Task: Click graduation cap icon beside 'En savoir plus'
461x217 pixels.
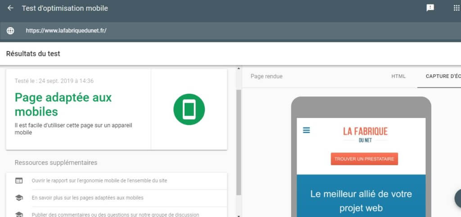Action: (x=19, y=198)
